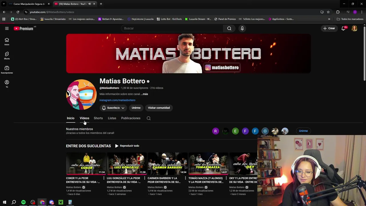Open Chrome from the taskbar
Image resolution: width=366 pixels, height=206 pixels.
point(42,202)
